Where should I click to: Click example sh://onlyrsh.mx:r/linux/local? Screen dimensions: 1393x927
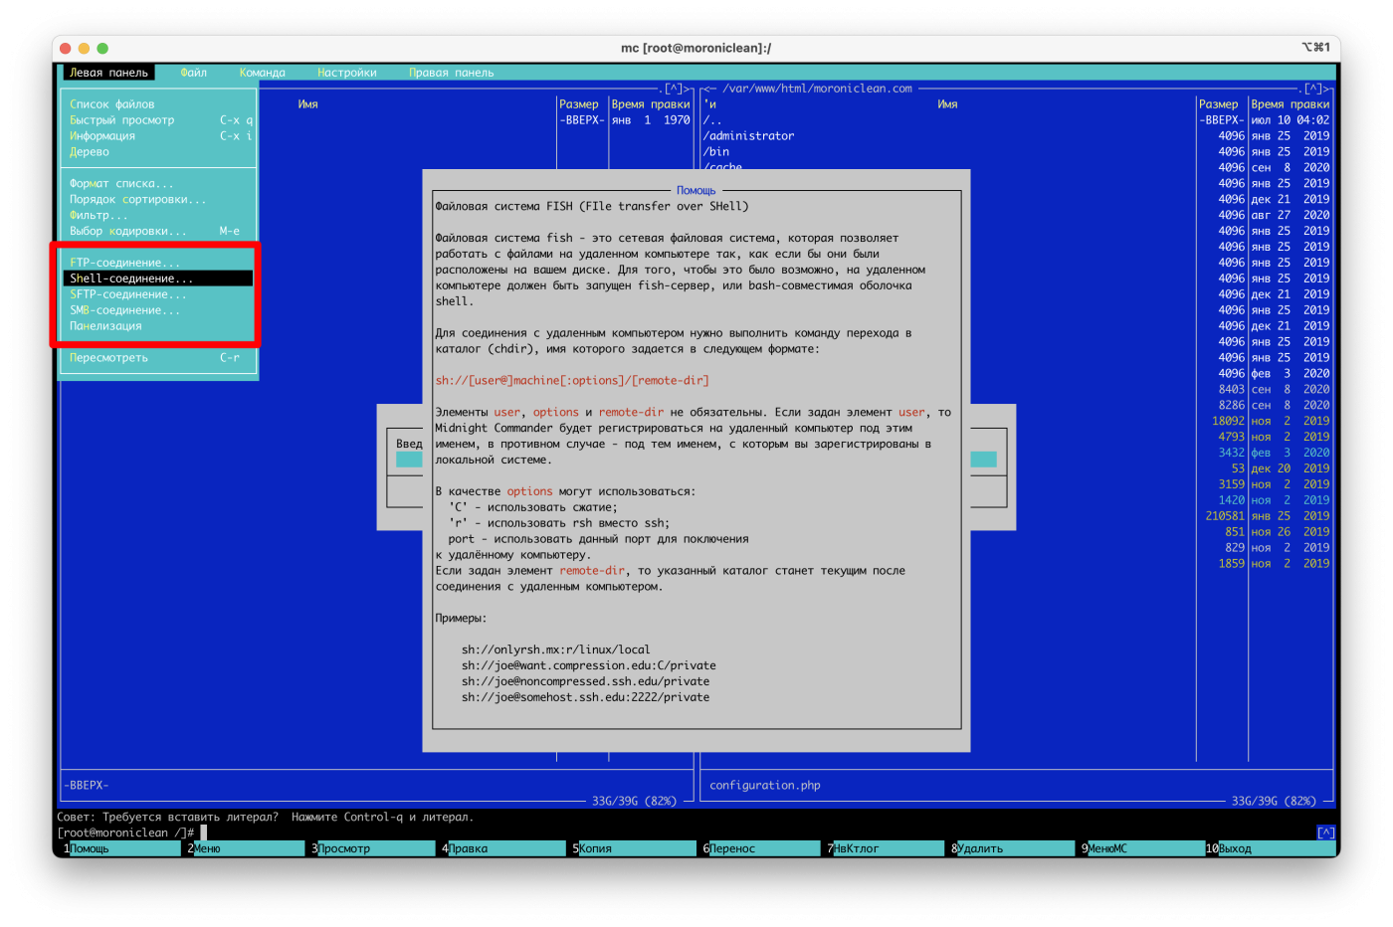click(555, 649)
